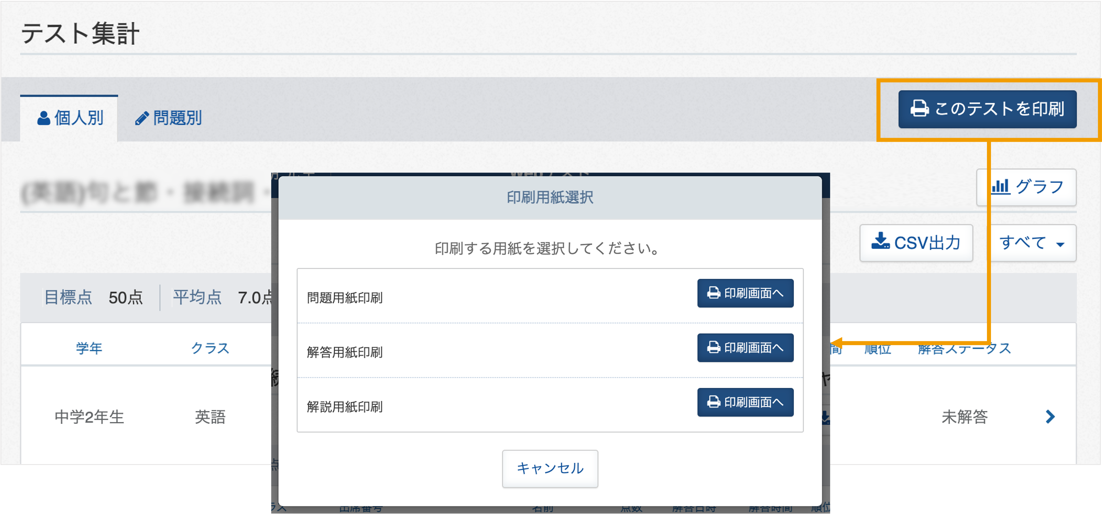Click the bar chart icon for グラフ
This screenshot has height=514, width=1102.
coord(1001,187)
